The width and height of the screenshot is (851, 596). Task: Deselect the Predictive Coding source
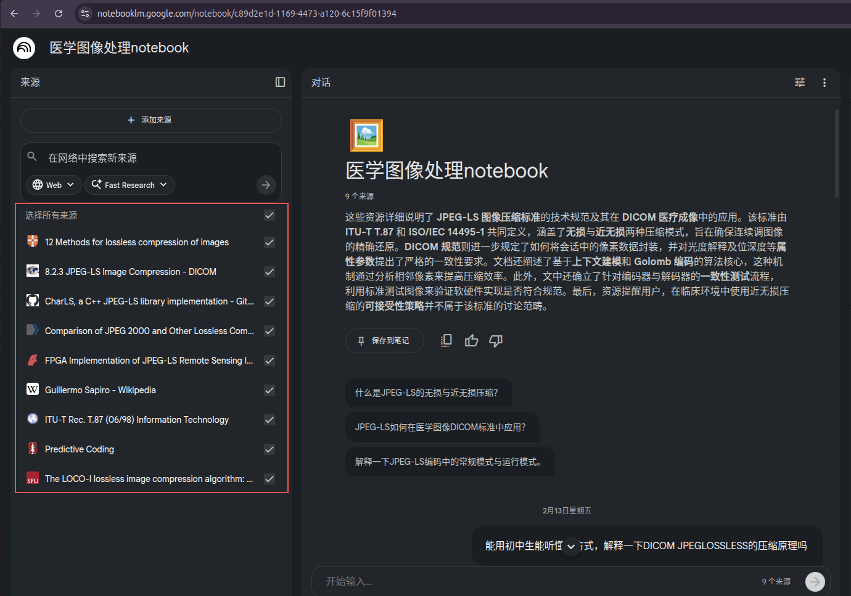tap(269, 449)
